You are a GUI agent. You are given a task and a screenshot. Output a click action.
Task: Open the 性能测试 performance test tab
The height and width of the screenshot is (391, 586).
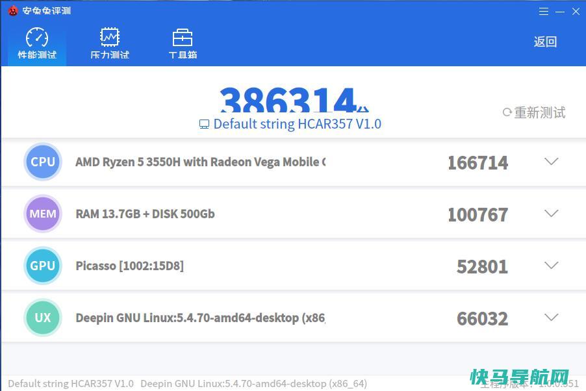[x=37, y=43]
